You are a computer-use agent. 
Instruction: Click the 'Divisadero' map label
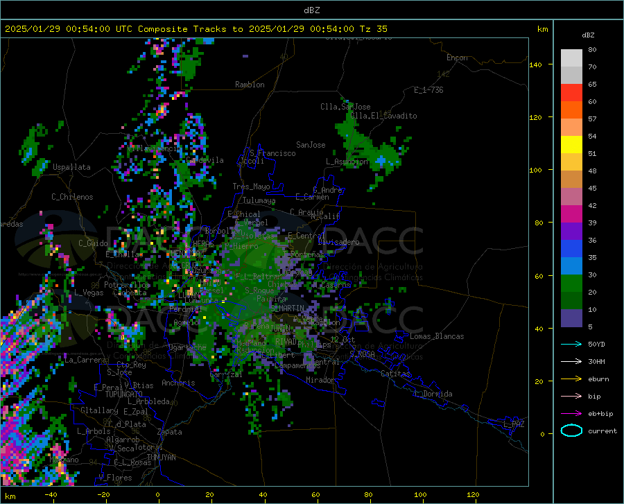338,242
